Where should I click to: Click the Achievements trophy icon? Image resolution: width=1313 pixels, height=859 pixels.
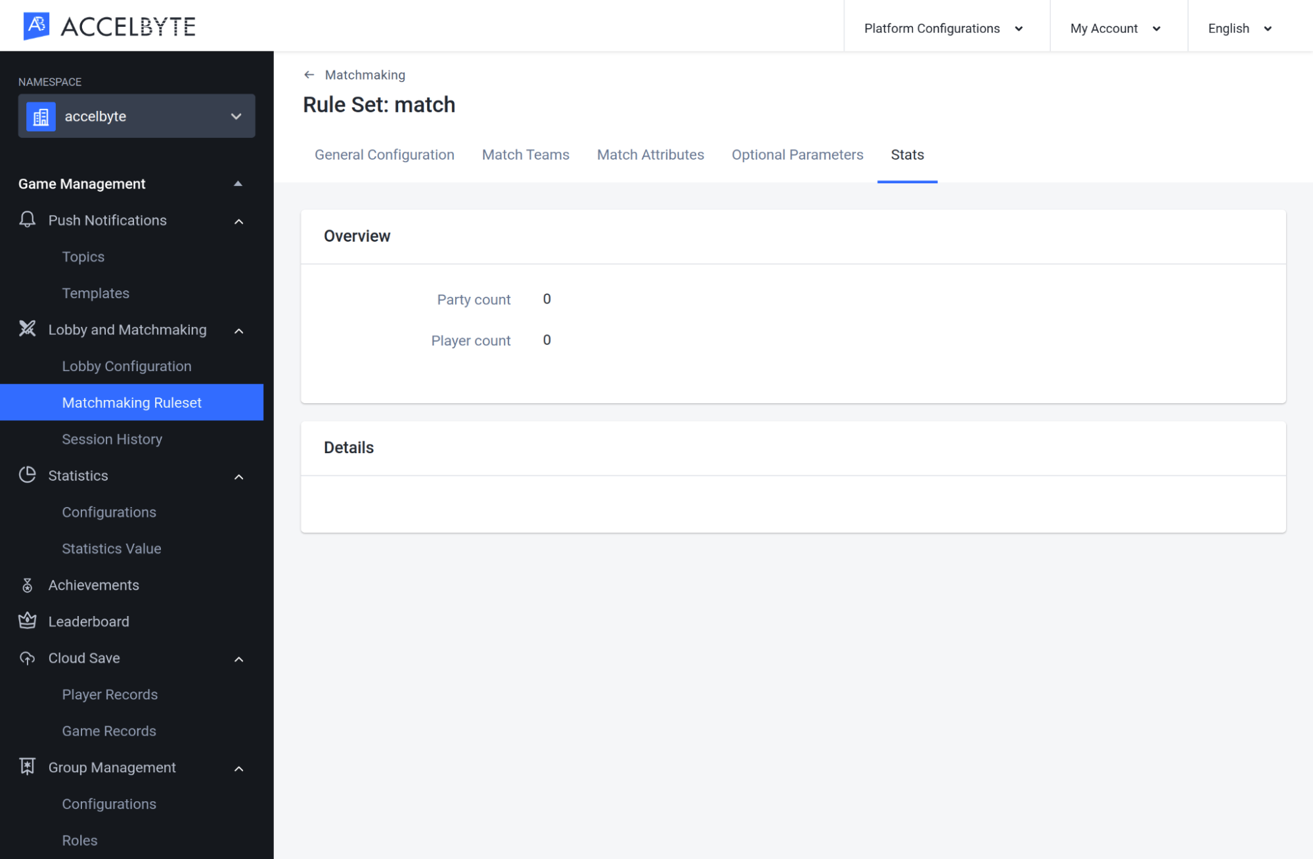click(27, 584)
